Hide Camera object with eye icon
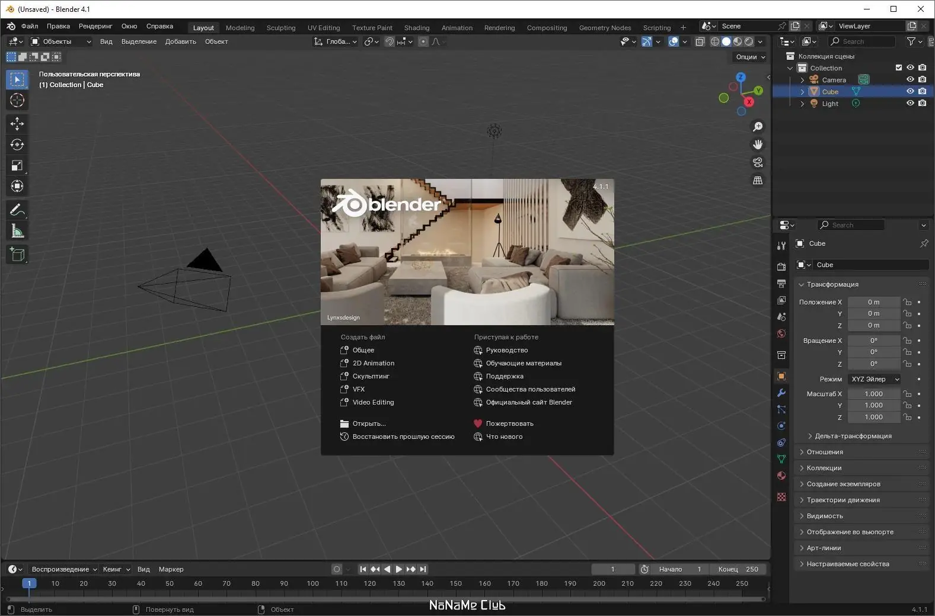Viewport: 935px width, 616px height. click(x=910, y=79)
